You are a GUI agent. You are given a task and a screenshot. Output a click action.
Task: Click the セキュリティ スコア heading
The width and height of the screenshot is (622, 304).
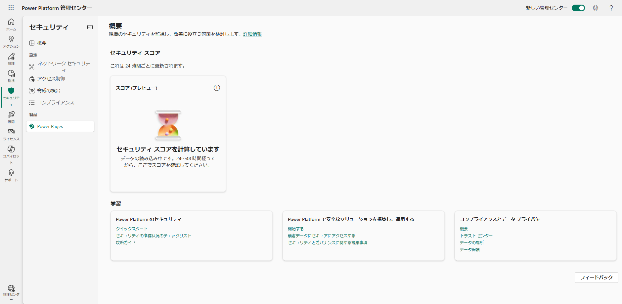(x=135, y=53)
